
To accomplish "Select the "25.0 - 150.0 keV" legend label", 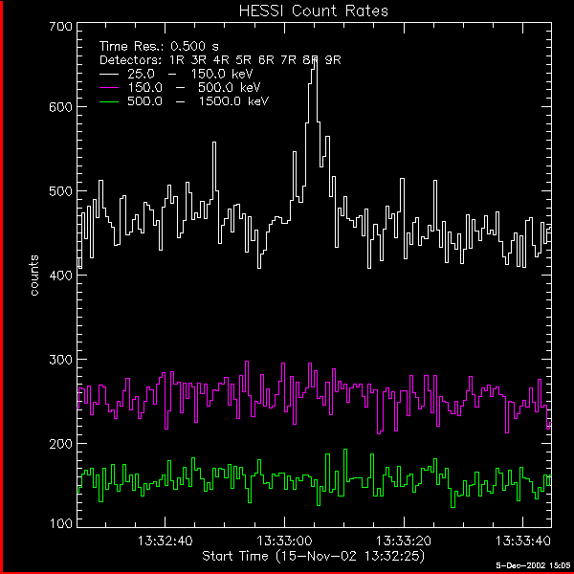I will click(189, 74).
